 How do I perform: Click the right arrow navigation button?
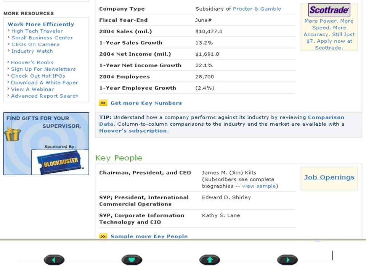point(287,260)
